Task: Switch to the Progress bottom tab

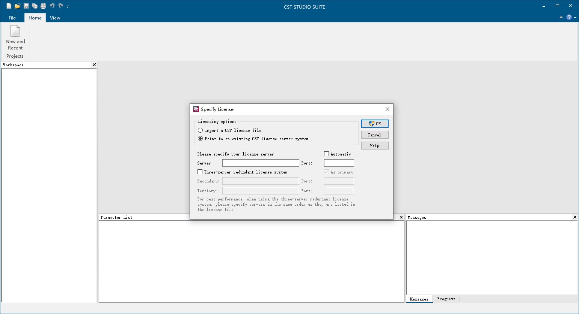Action: pos(446,299)
